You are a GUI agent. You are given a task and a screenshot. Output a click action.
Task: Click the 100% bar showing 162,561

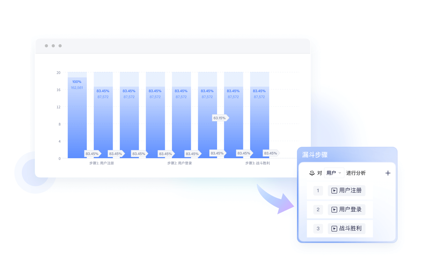coord(77,118)
